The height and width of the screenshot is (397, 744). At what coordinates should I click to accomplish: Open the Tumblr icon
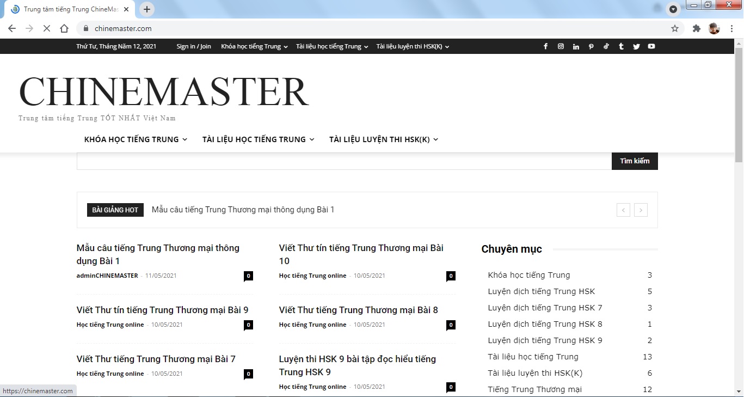[621, 46]
